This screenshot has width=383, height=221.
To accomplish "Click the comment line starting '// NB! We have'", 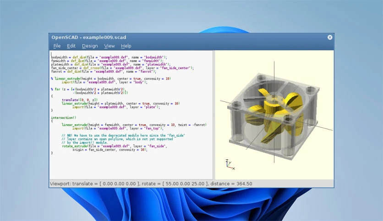I will click(x=123, y=135).
